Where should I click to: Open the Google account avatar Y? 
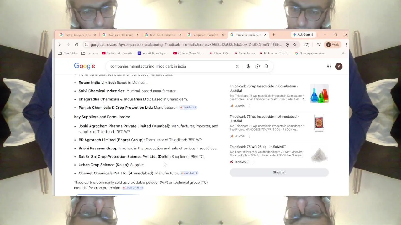[339, 66]
